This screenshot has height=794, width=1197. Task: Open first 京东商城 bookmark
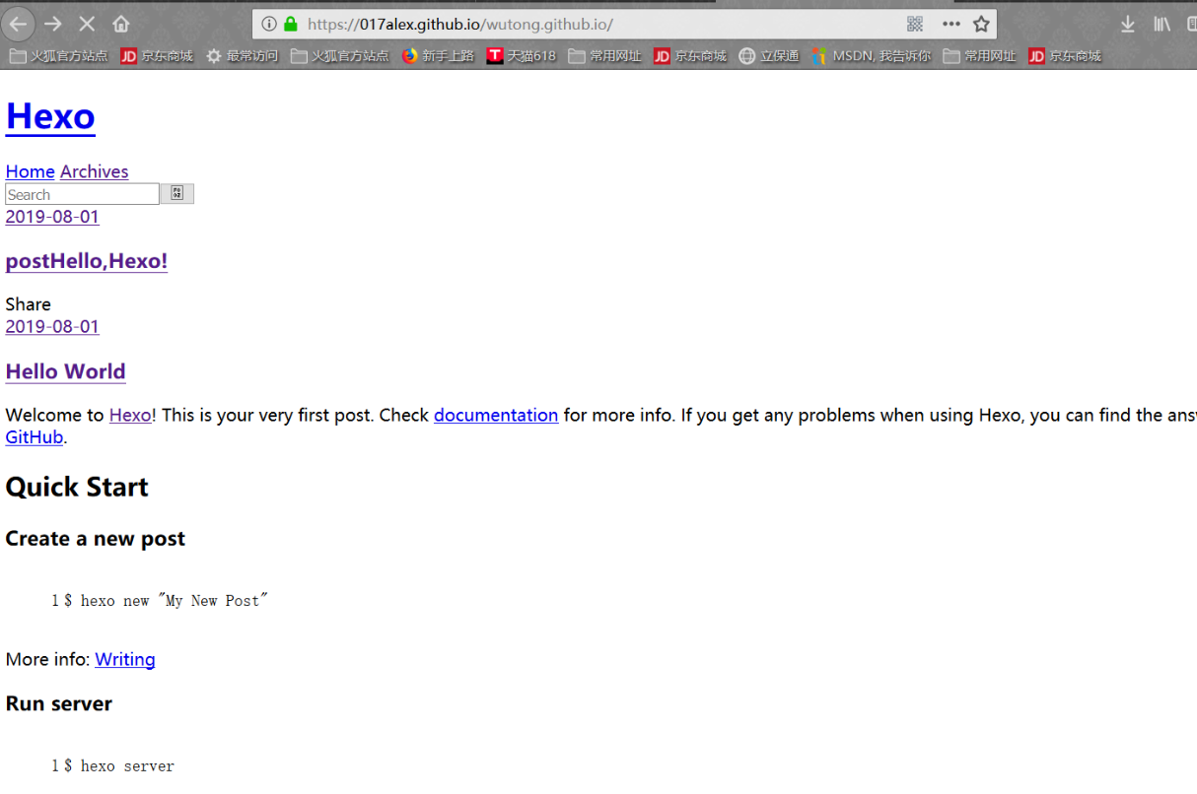pos(157,56)
